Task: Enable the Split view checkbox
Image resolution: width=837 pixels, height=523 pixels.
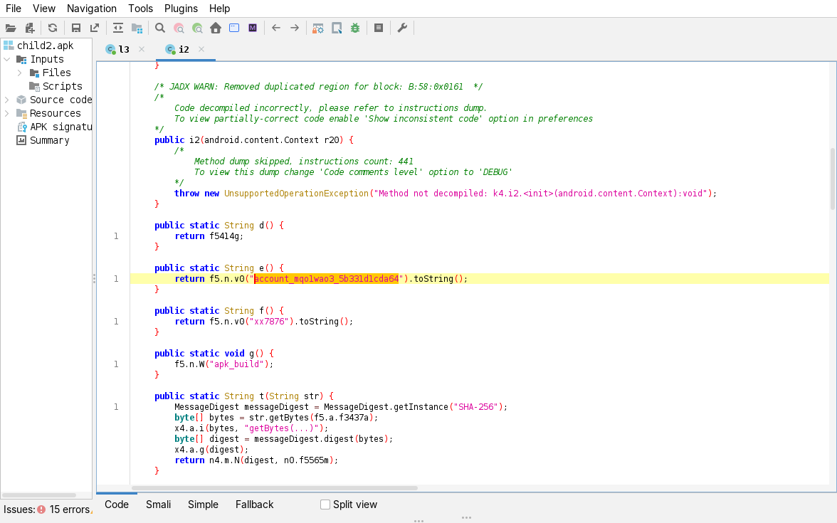Action: (x=325, y=504)
